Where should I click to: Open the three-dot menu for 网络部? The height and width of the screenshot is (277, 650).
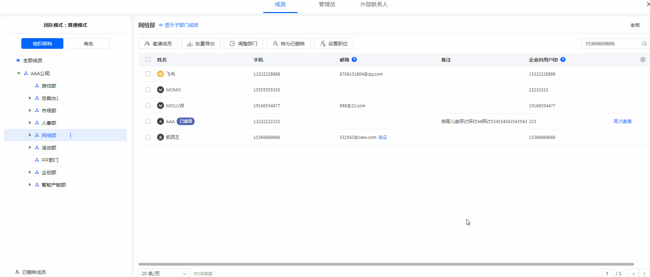[71, 135]
